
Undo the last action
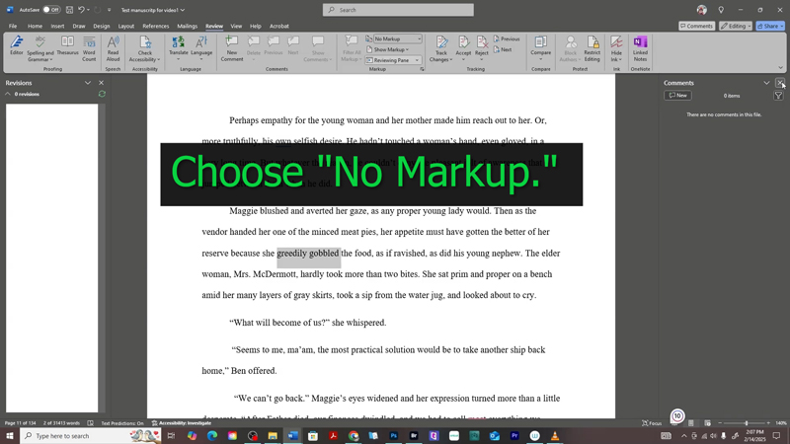pyautogui.click(x=81, y=10)
